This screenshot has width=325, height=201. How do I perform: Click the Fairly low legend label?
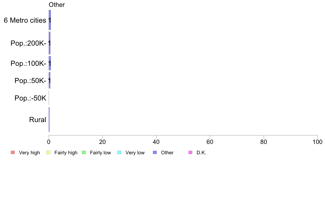click(100, 153)
